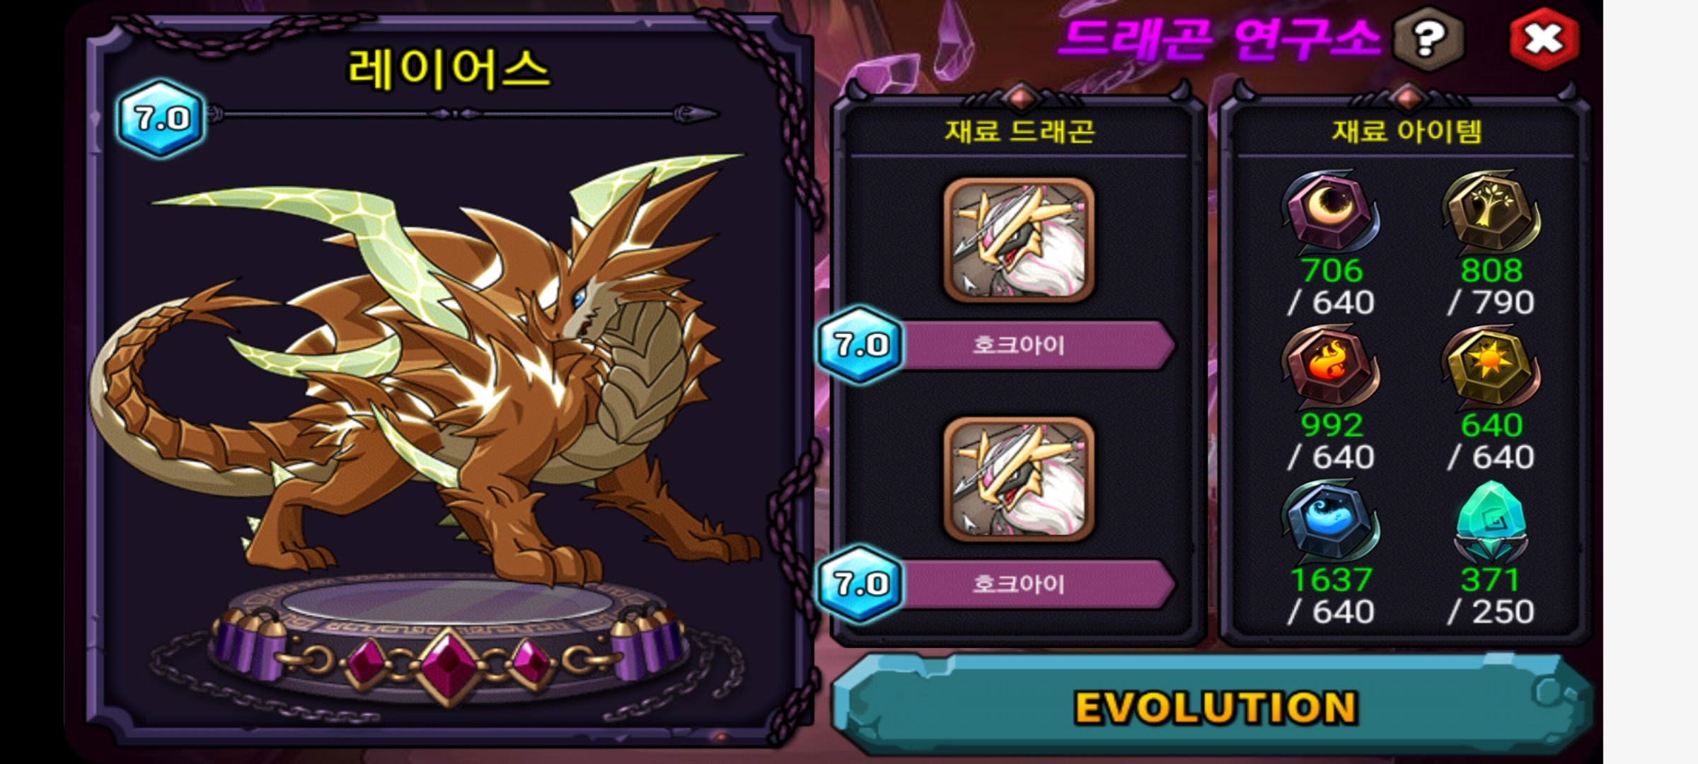Click the upper 호크아이 purple name banner
1698x764 pixels.
coord(1034,345)
